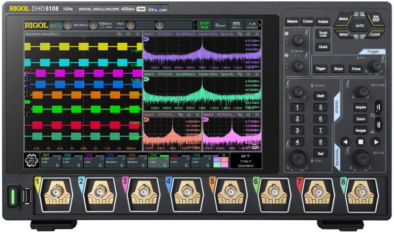
Task: Open the Math2 FFT window menu
Action: 247,74
